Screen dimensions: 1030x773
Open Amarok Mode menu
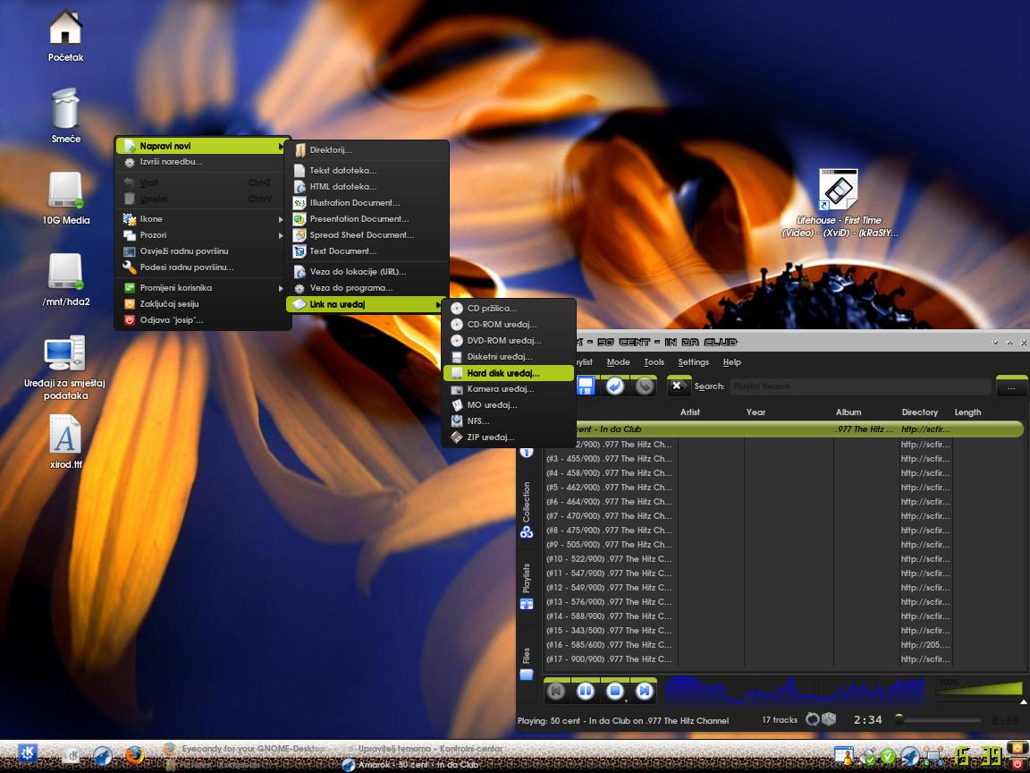[618, 362]
